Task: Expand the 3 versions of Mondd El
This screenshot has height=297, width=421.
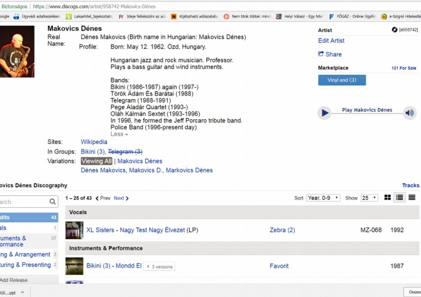Action: coord(159,267)
